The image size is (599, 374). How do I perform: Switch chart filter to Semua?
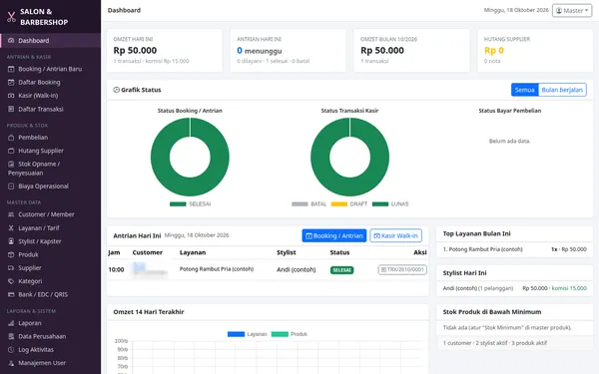pyautogui.click(x=524, y=90)
